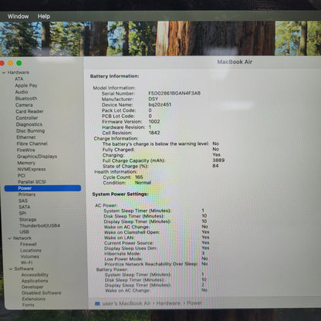
Task: Click the battery serial number value
Action: point(174,93)
